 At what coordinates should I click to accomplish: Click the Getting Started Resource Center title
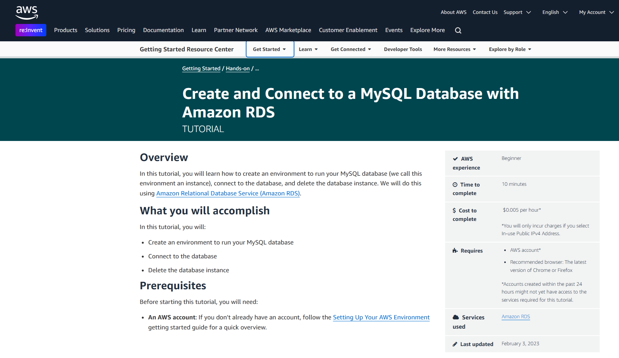tap(187, 49)
